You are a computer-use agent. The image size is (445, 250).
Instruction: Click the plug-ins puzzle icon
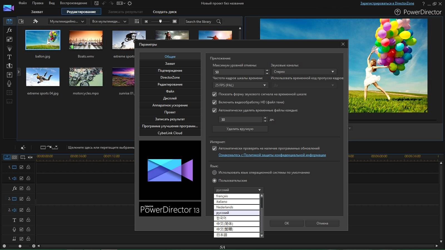pos(36,21)
